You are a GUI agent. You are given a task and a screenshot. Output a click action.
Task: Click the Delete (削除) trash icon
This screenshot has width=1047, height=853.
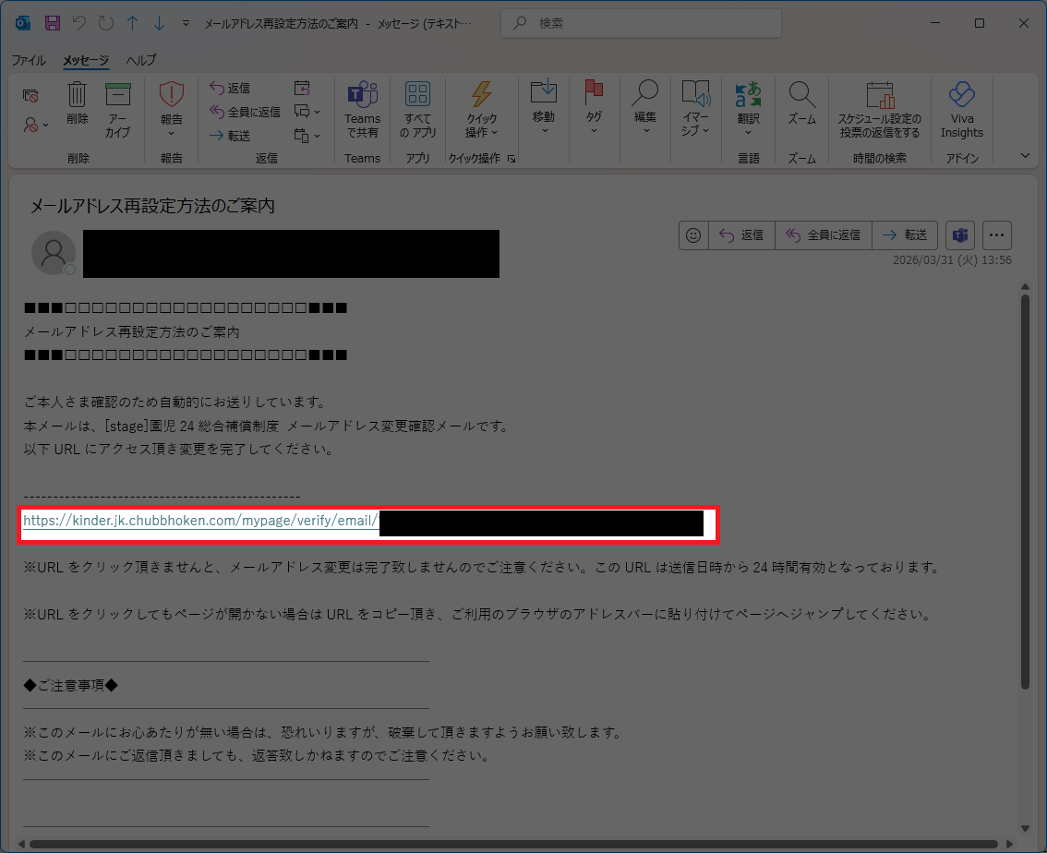coord(78,96)
